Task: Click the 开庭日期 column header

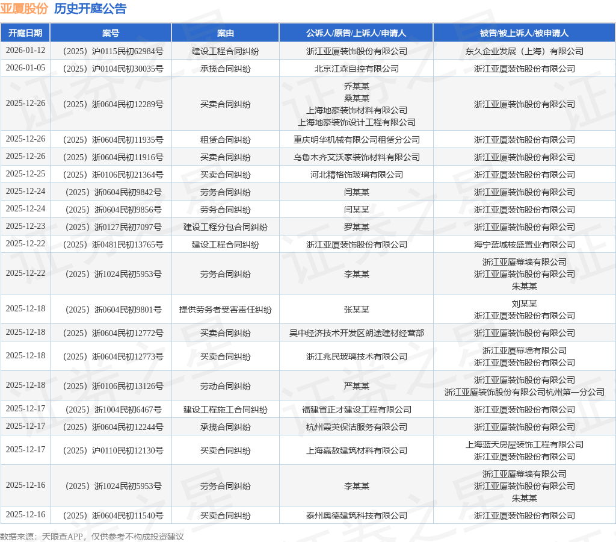Action: click(25, 33)
